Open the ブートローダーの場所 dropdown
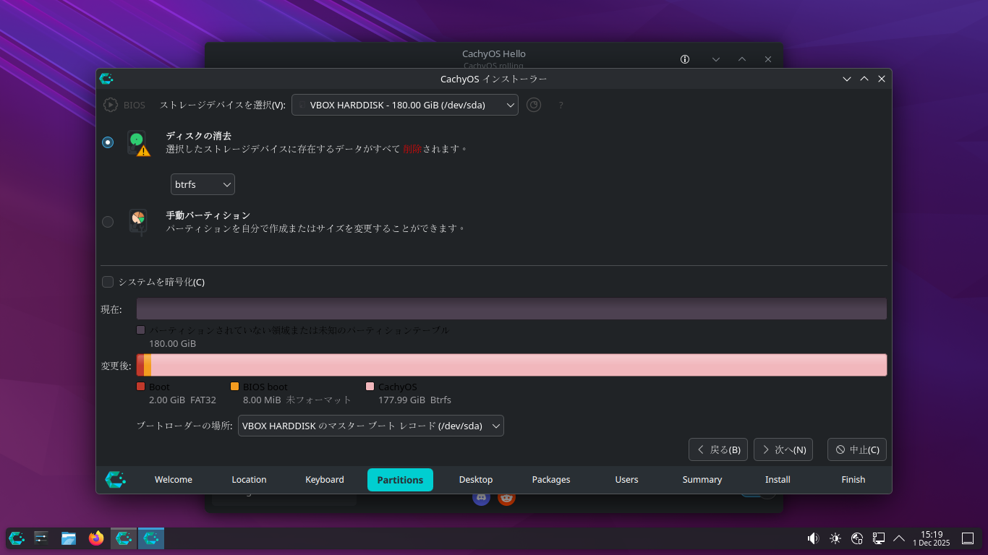988x555 pixels. click(371, 426)
